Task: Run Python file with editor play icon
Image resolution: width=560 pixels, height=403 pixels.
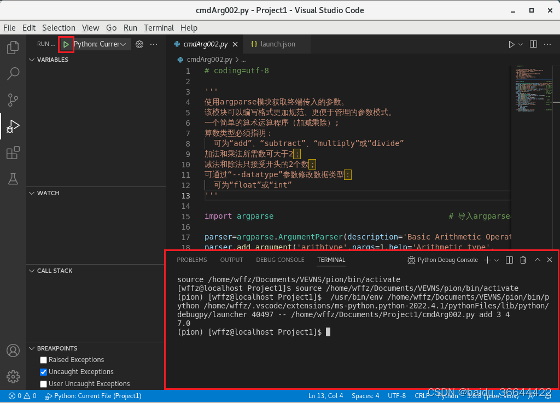Action: tap(511, 44)
